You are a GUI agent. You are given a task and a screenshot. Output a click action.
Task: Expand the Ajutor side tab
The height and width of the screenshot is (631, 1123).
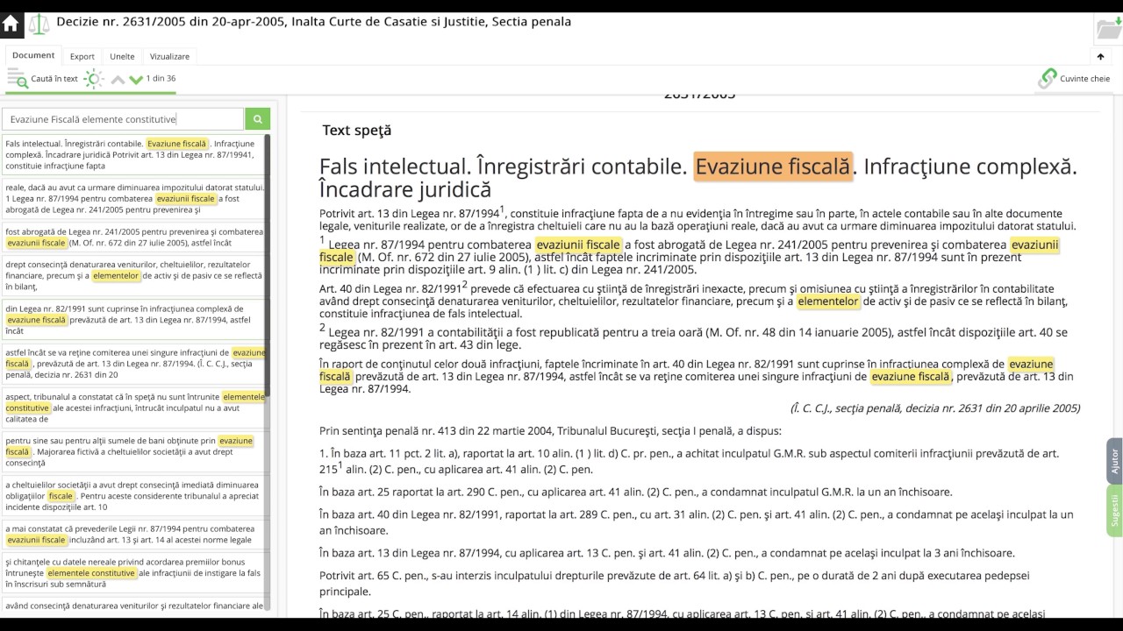(1114, 461)
